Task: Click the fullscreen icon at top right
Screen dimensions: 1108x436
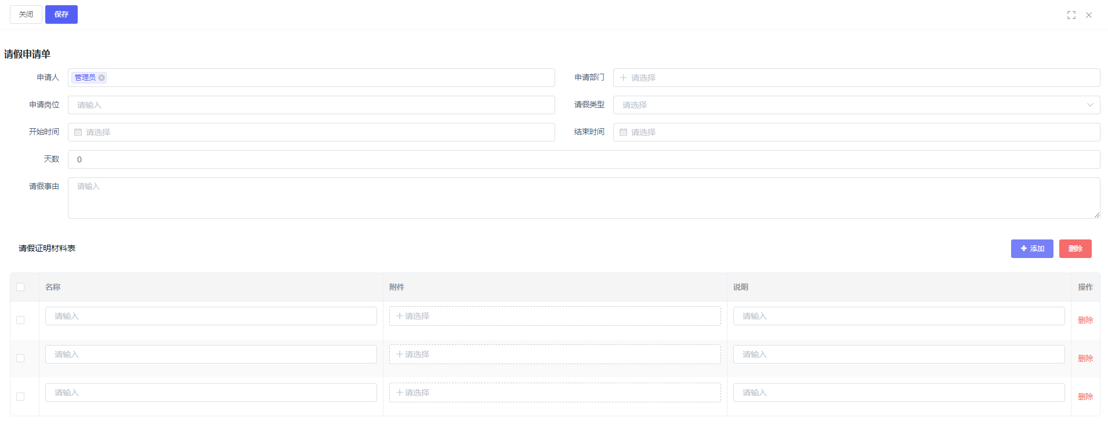Action: (x=1071, y=15)
